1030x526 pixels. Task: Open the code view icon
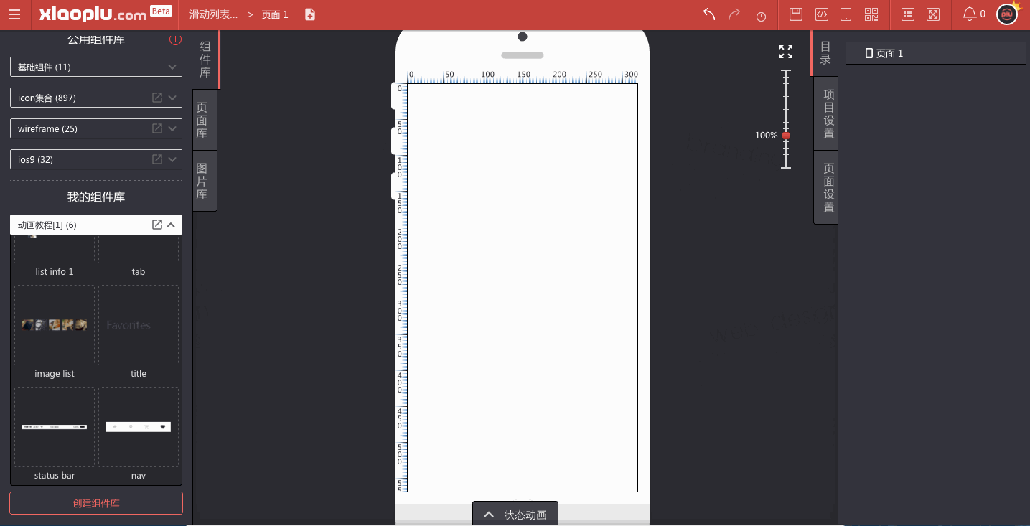[823, 14]
